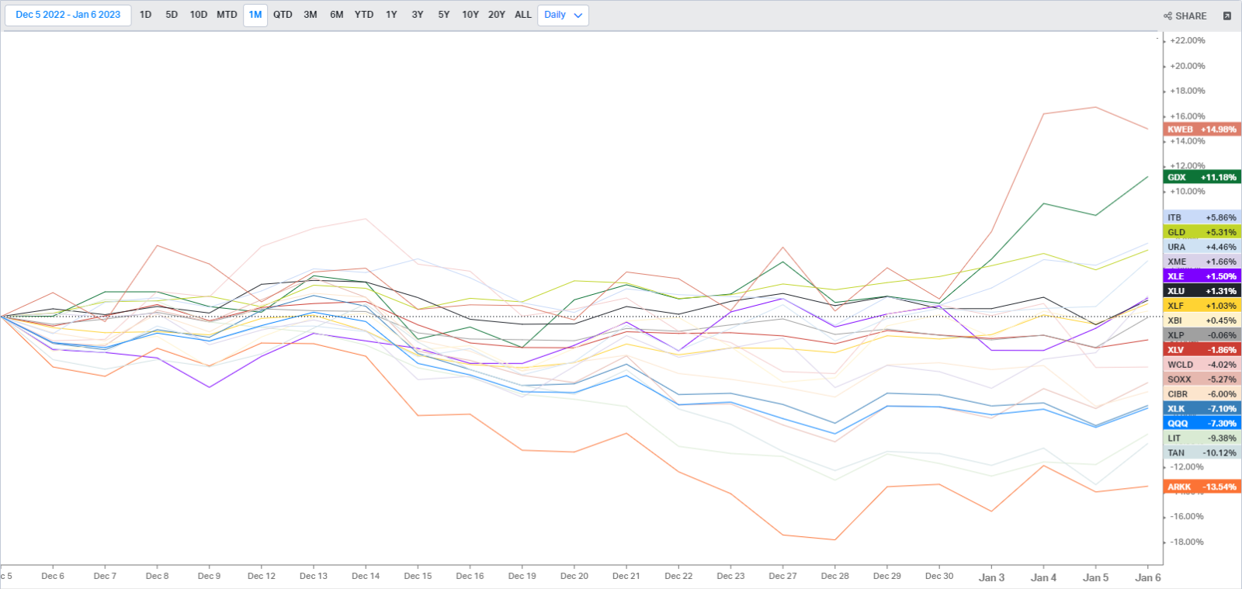This screenshot has width=1242, height=589.
Task: Select the 1M time range
Action: 255,15
